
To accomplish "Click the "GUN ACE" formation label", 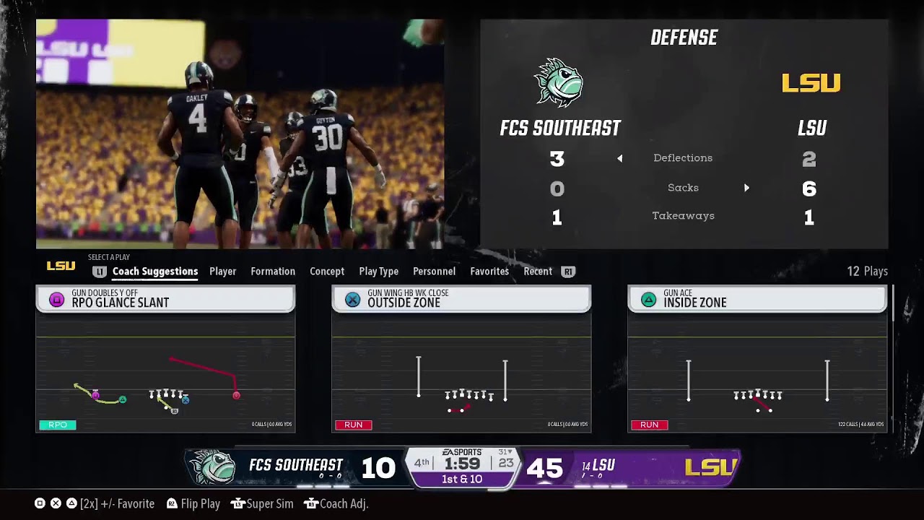I will tap(678, 293).
